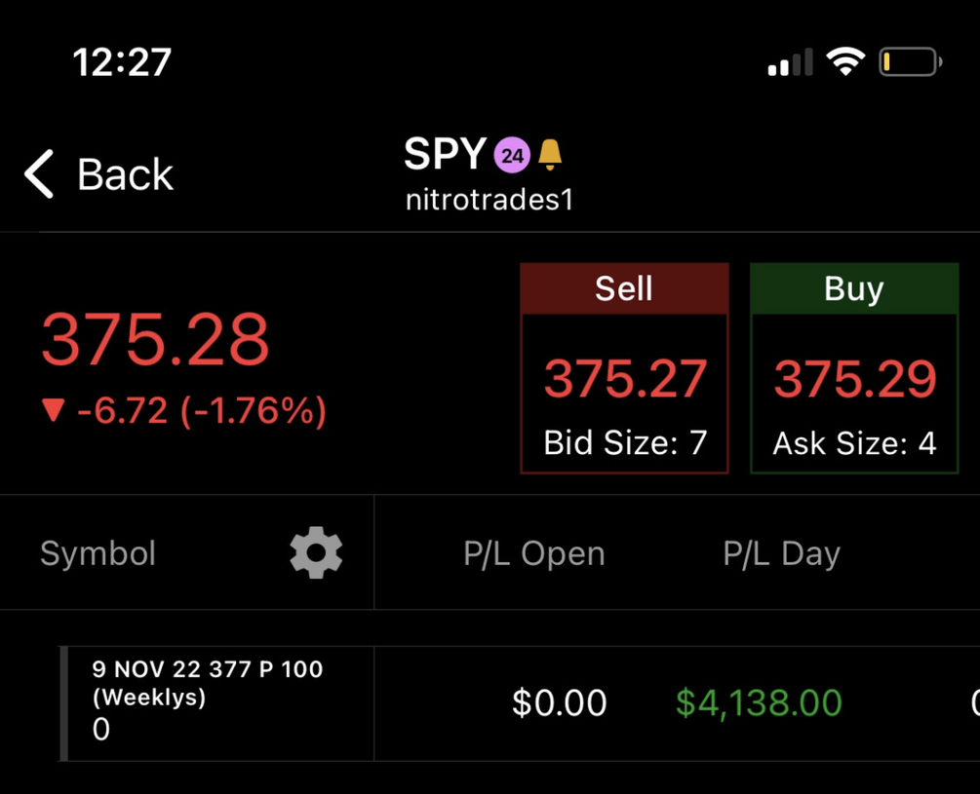
Task: Tap the cellular signal bars icon
Action: tap(790, 65)
